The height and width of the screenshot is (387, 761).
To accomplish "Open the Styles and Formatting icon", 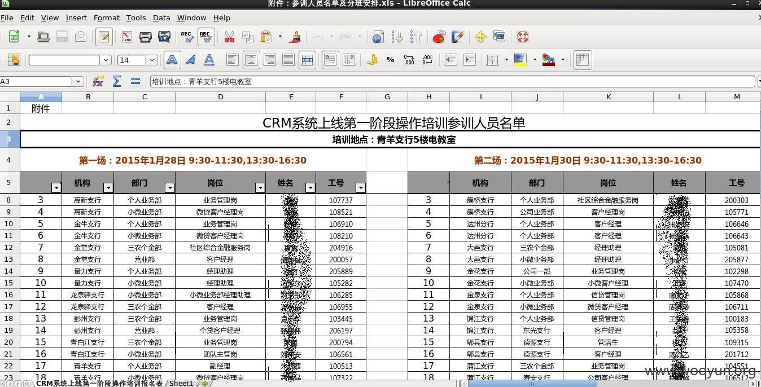I will click(14, 60).
